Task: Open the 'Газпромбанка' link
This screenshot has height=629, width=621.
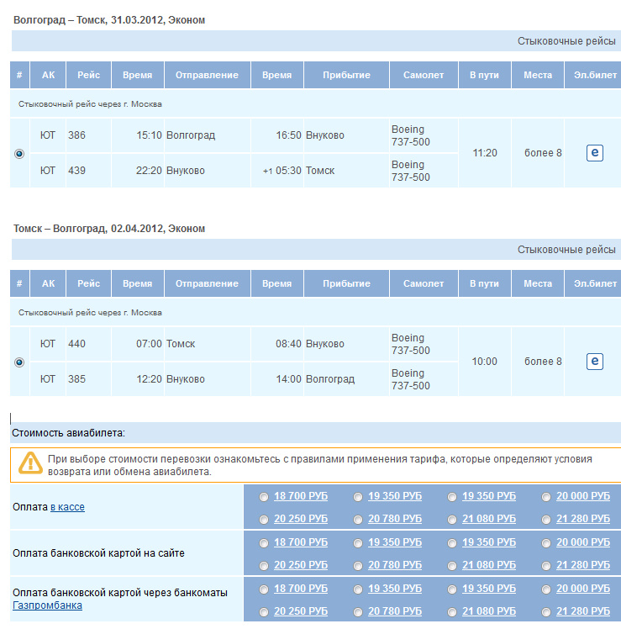Action: point(48,605)
